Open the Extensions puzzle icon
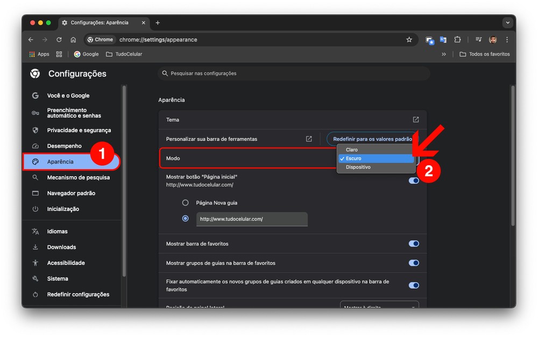Screen dimensions: 538x337 pyautogui.click(x=457, y=40)
